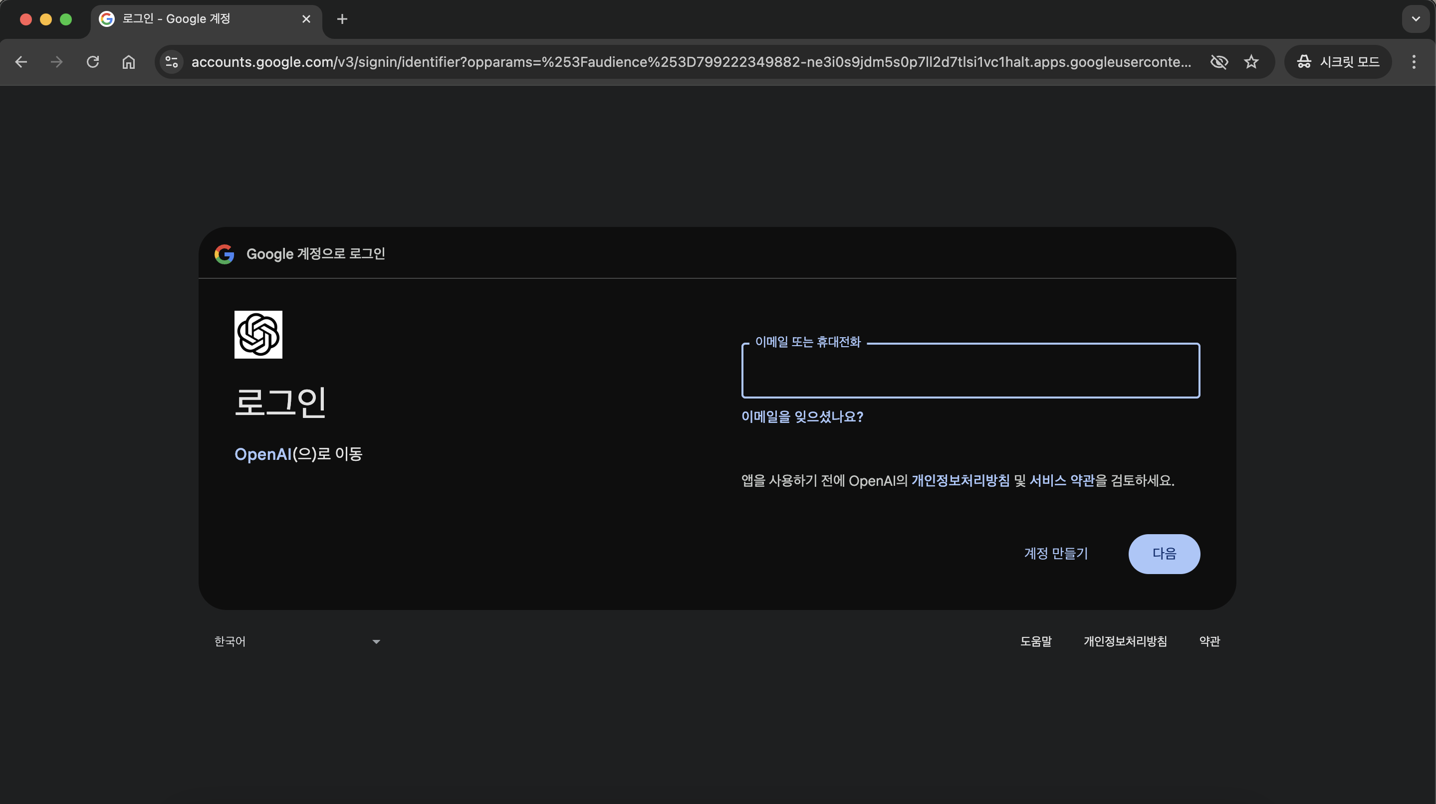The height and width of the screenshot is (804, 1436).
Task: Bookmark this page with star icon
Action: [1251, 62]
